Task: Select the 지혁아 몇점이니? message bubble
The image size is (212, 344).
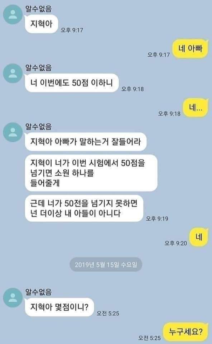Action: (x=59, y=307)
